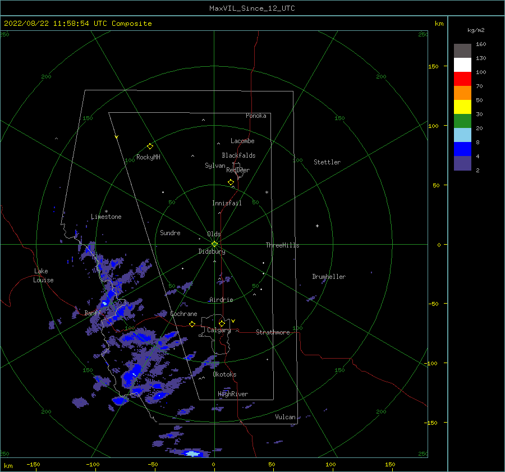The image size is (505, 472).
Task: Click the Limestone label
Action: point(106,217)
